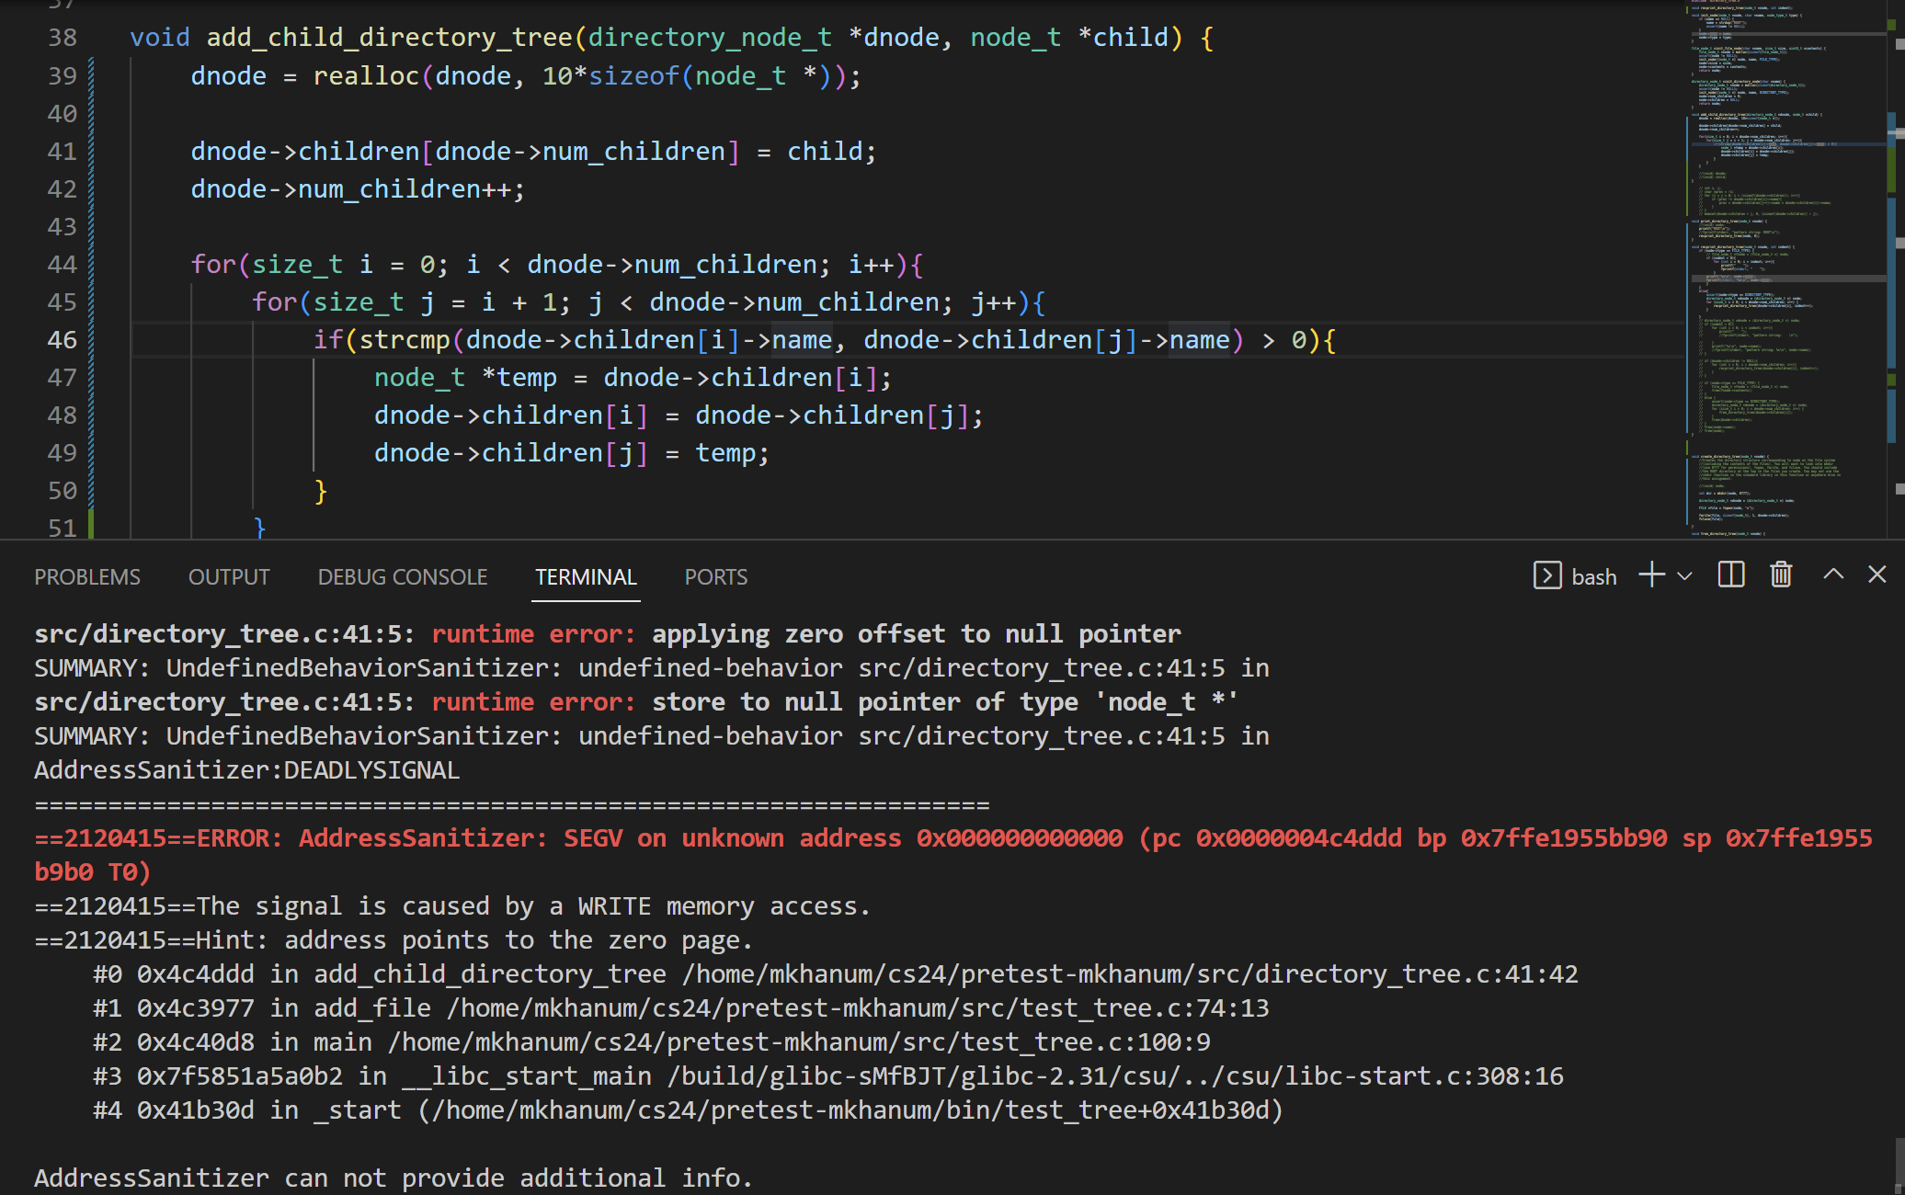Image resolution: width=1905 pixels, height=1195 pixels.
Task: Select the TERMINAL tab
Action: 586,577
